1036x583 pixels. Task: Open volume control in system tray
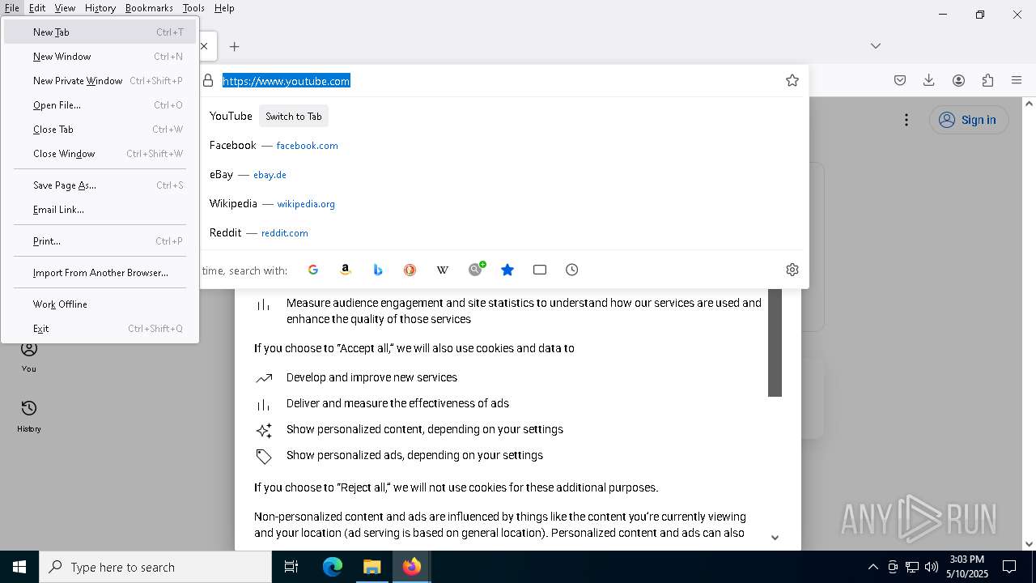pos(932,567)
